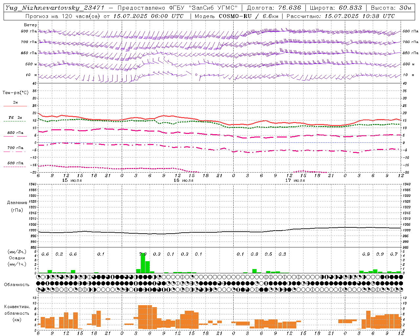Viewport: 420px width, 336px height.
Task: Click the '17 июля' date label
Action: 295,180
